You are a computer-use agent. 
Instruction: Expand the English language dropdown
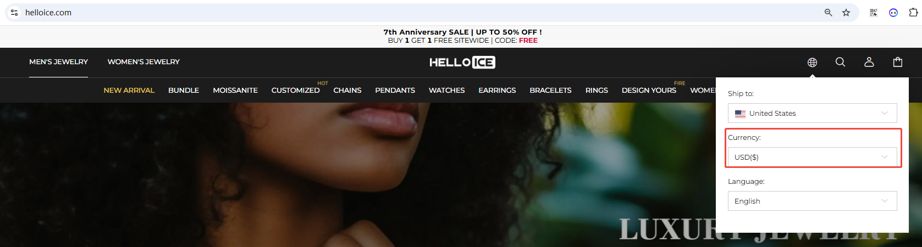pyautogui.click(x=812, y=201)
